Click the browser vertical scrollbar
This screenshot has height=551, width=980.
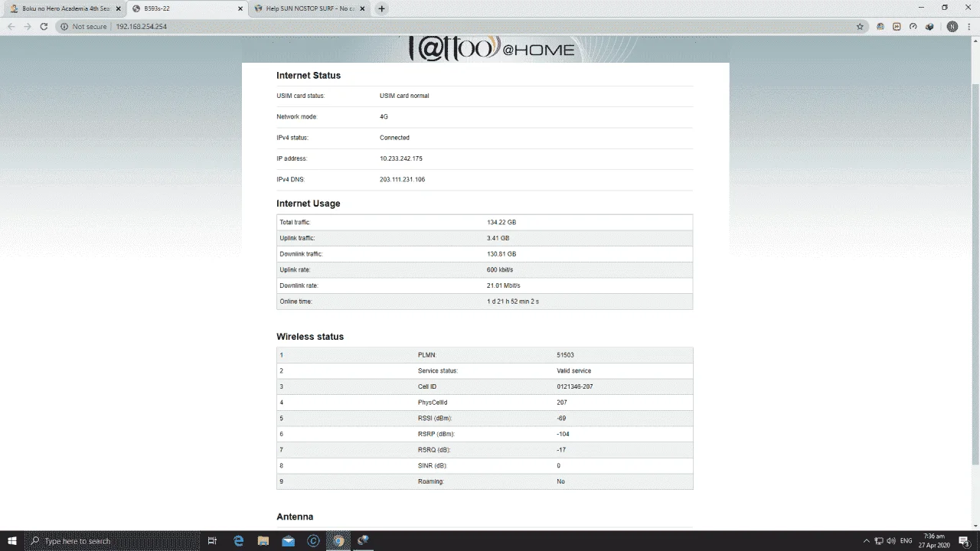[975, 275]
